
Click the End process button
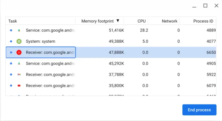pyautogui.click(x=199, y=110)
